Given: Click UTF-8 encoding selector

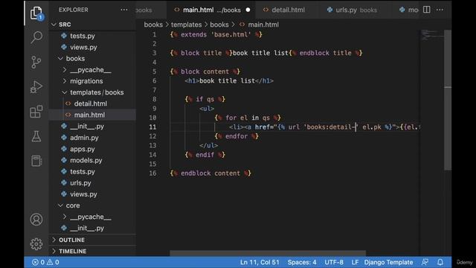Looking at the screenshot, I should click(334, 262).
